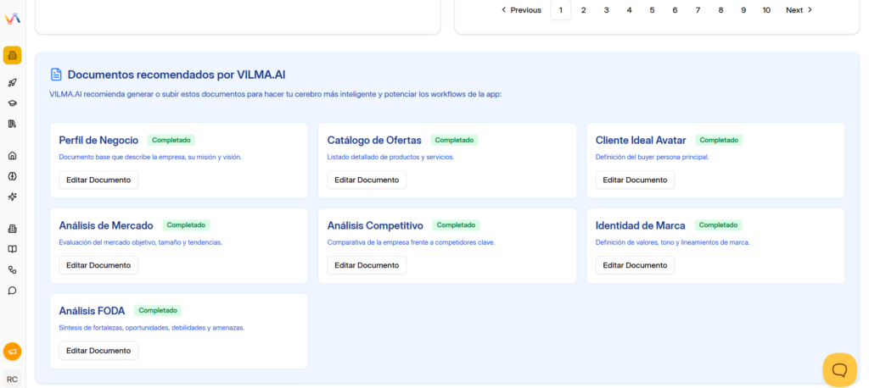Jump to page 10 in pagination
Viewport: 869px width, 388px height.
766,10
